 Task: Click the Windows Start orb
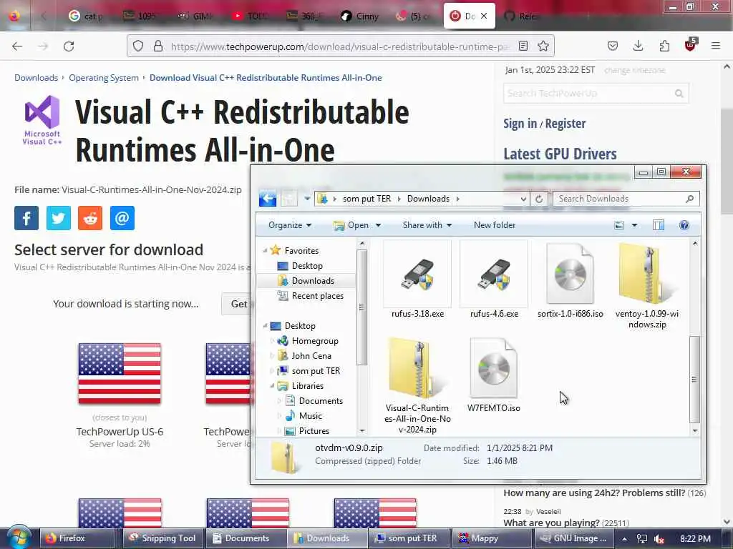point(19,538)
